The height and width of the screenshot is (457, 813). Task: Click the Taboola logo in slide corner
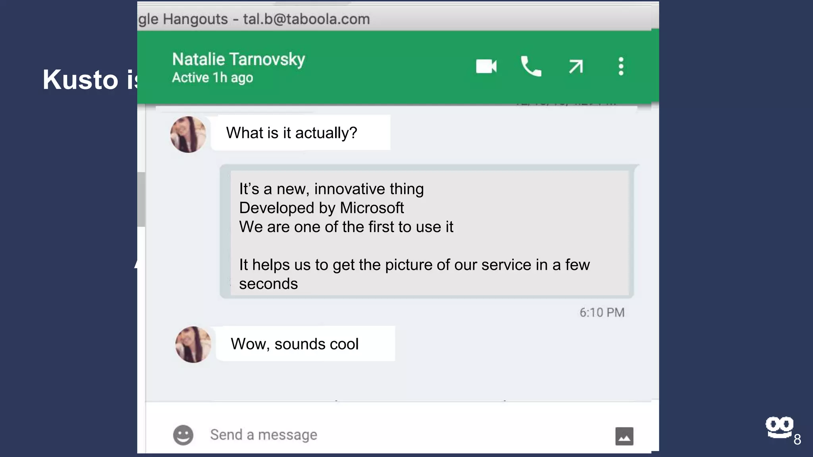coord(779,427)
